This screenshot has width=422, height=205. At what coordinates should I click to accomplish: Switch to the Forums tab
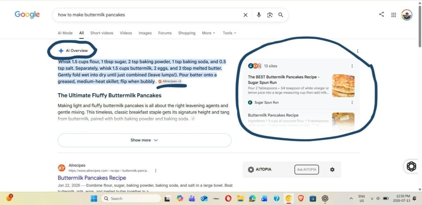point(165,33)
